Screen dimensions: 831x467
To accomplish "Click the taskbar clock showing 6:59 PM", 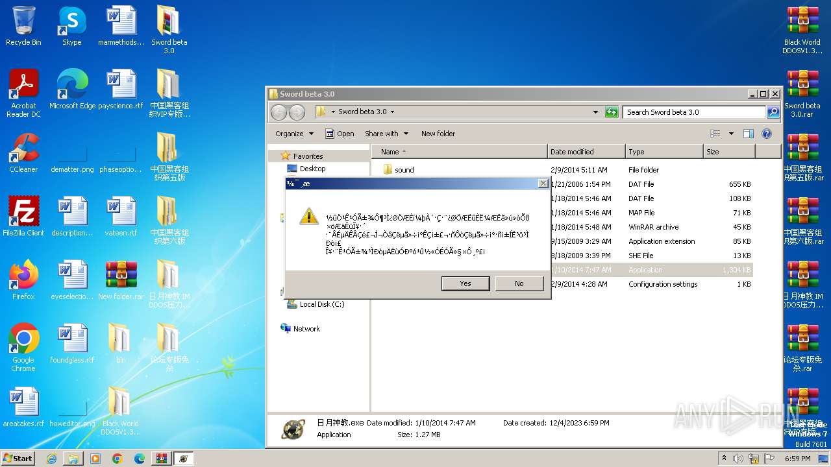I will [798, 459].
